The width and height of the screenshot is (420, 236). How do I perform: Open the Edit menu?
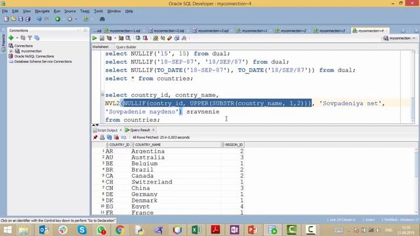[x=15, y=11]
